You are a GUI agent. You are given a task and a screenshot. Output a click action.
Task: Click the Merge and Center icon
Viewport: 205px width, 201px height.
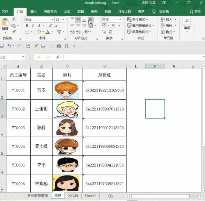91,26
